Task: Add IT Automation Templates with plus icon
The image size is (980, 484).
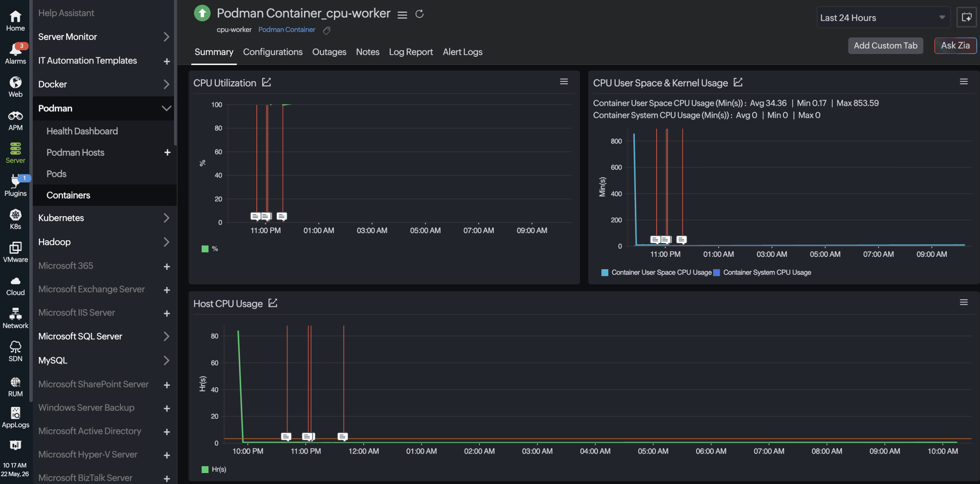Action: 167,61
